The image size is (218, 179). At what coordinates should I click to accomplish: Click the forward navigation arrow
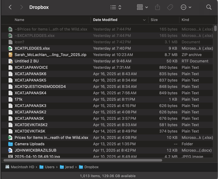pos(21,7)
